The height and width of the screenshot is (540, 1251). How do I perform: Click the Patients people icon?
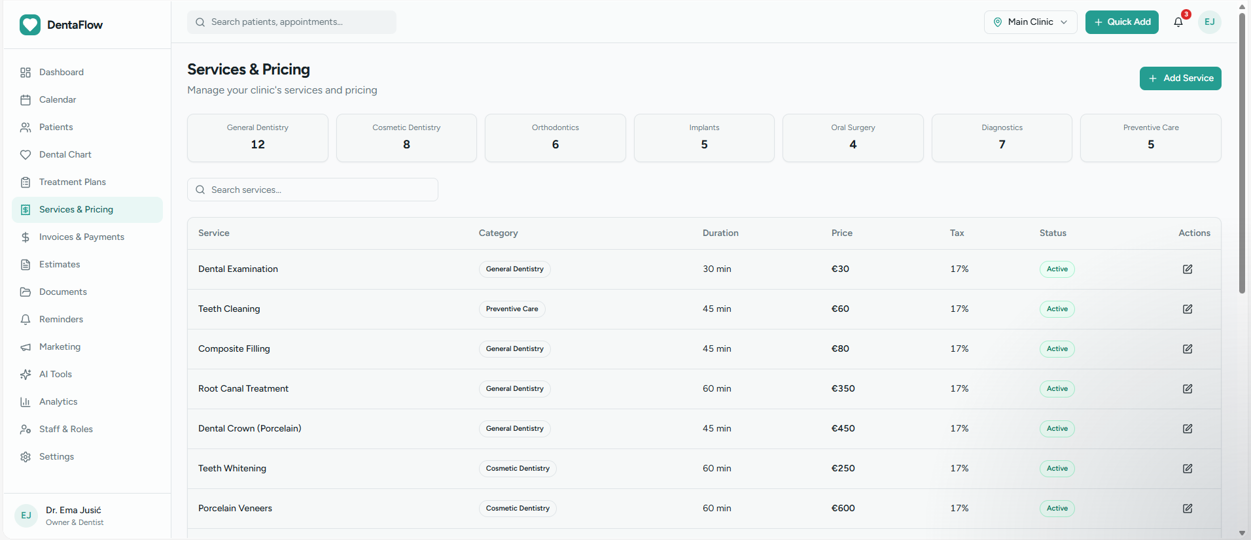26,127
